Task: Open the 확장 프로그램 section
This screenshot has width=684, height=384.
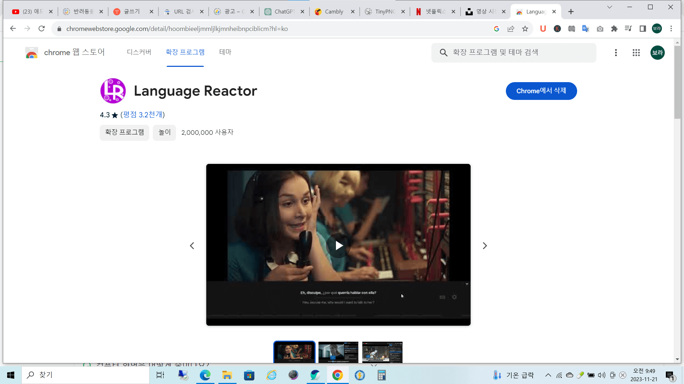Action: tap(185, 52)
